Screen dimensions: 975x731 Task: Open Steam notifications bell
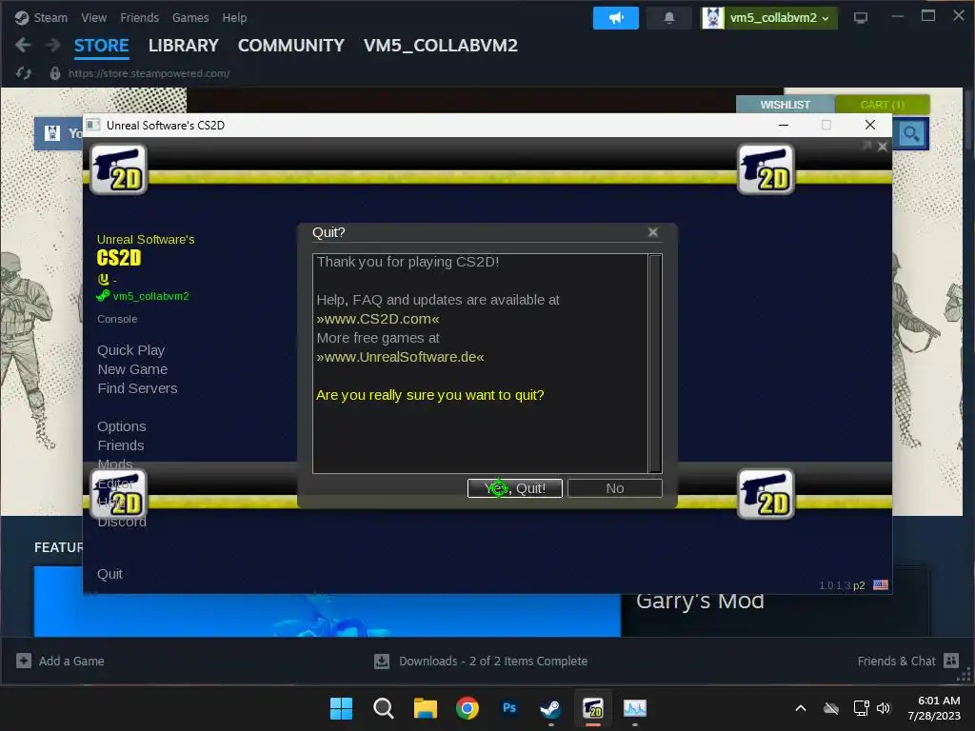[x=669, y=18]
